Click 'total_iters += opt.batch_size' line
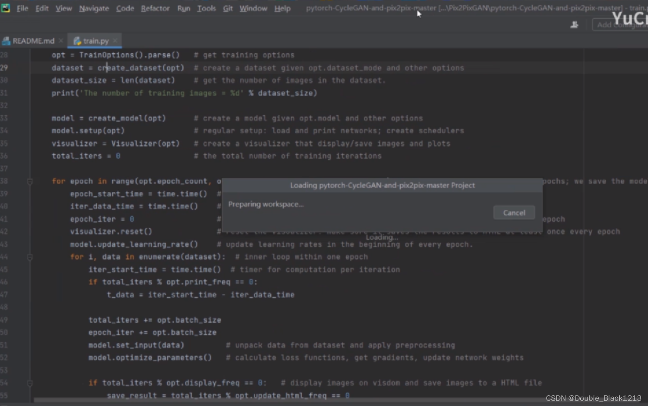The height and width of the screenshot is (406, 648). click(x=155, y=320)
